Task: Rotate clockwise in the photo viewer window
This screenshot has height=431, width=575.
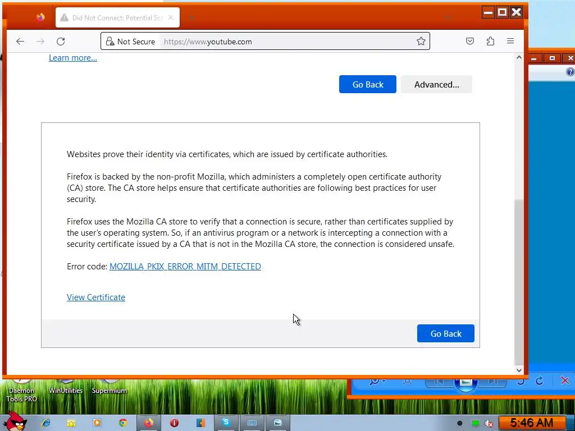Action: coord(539,381)
